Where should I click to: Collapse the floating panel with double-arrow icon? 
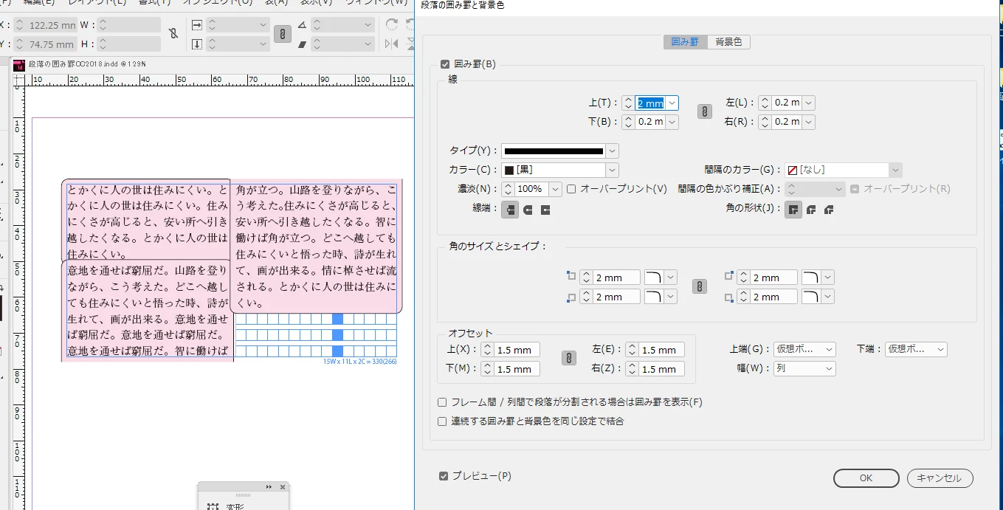(x=269, y=487)
